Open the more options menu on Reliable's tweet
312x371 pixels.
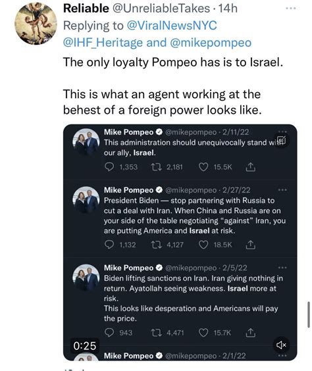[x=291, y=9]
